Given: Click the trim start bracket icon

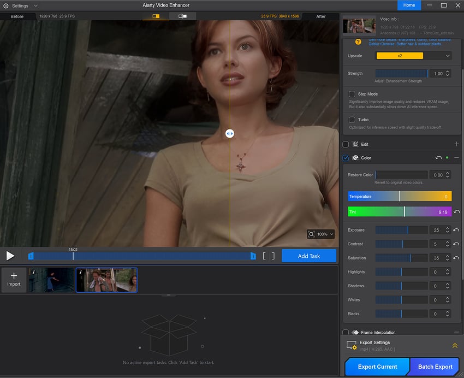Looking at the screenshot, I should click(264, 256).
